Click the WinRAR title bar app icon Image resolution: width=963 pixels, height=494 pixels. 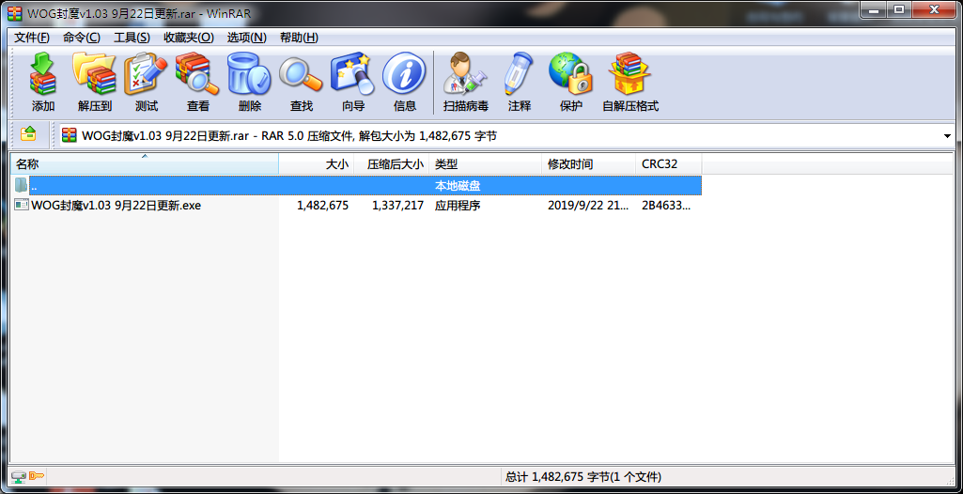15,12
